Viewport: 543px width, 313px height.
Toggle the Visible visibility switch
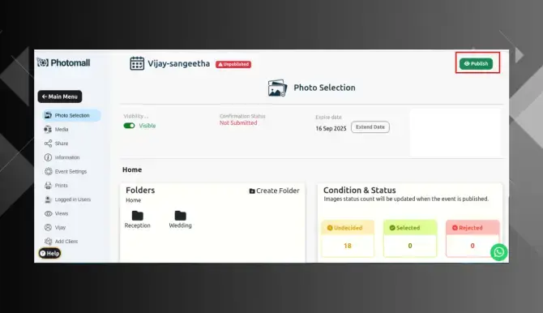click(129, 126)
